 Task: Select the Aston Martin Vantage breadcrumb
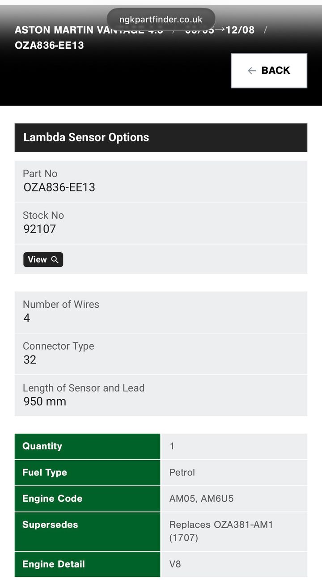(89, 30)
